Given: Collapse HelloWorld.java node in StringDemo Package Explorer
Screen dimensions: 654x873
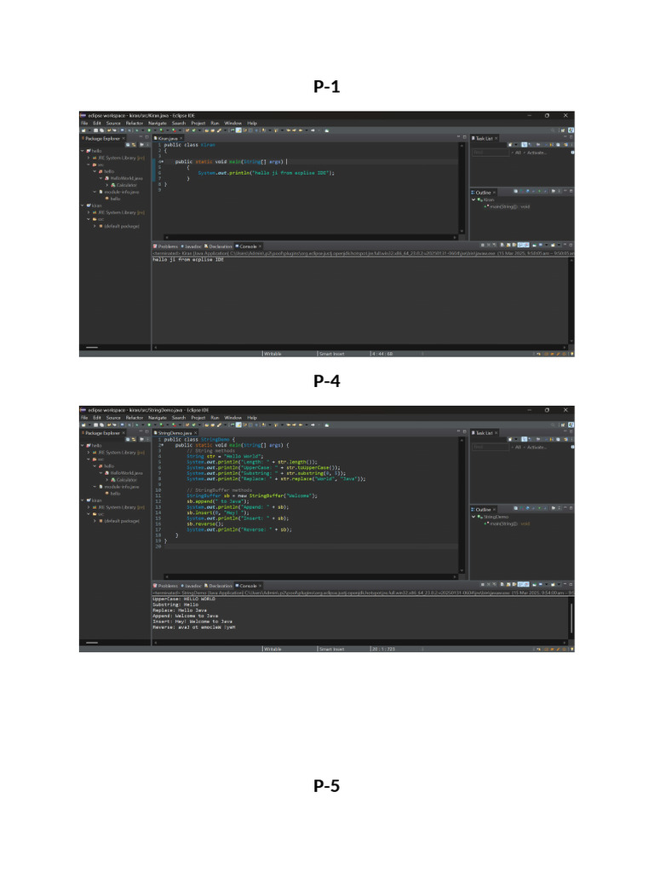Looking at the screenshot, I should point(101,472).
